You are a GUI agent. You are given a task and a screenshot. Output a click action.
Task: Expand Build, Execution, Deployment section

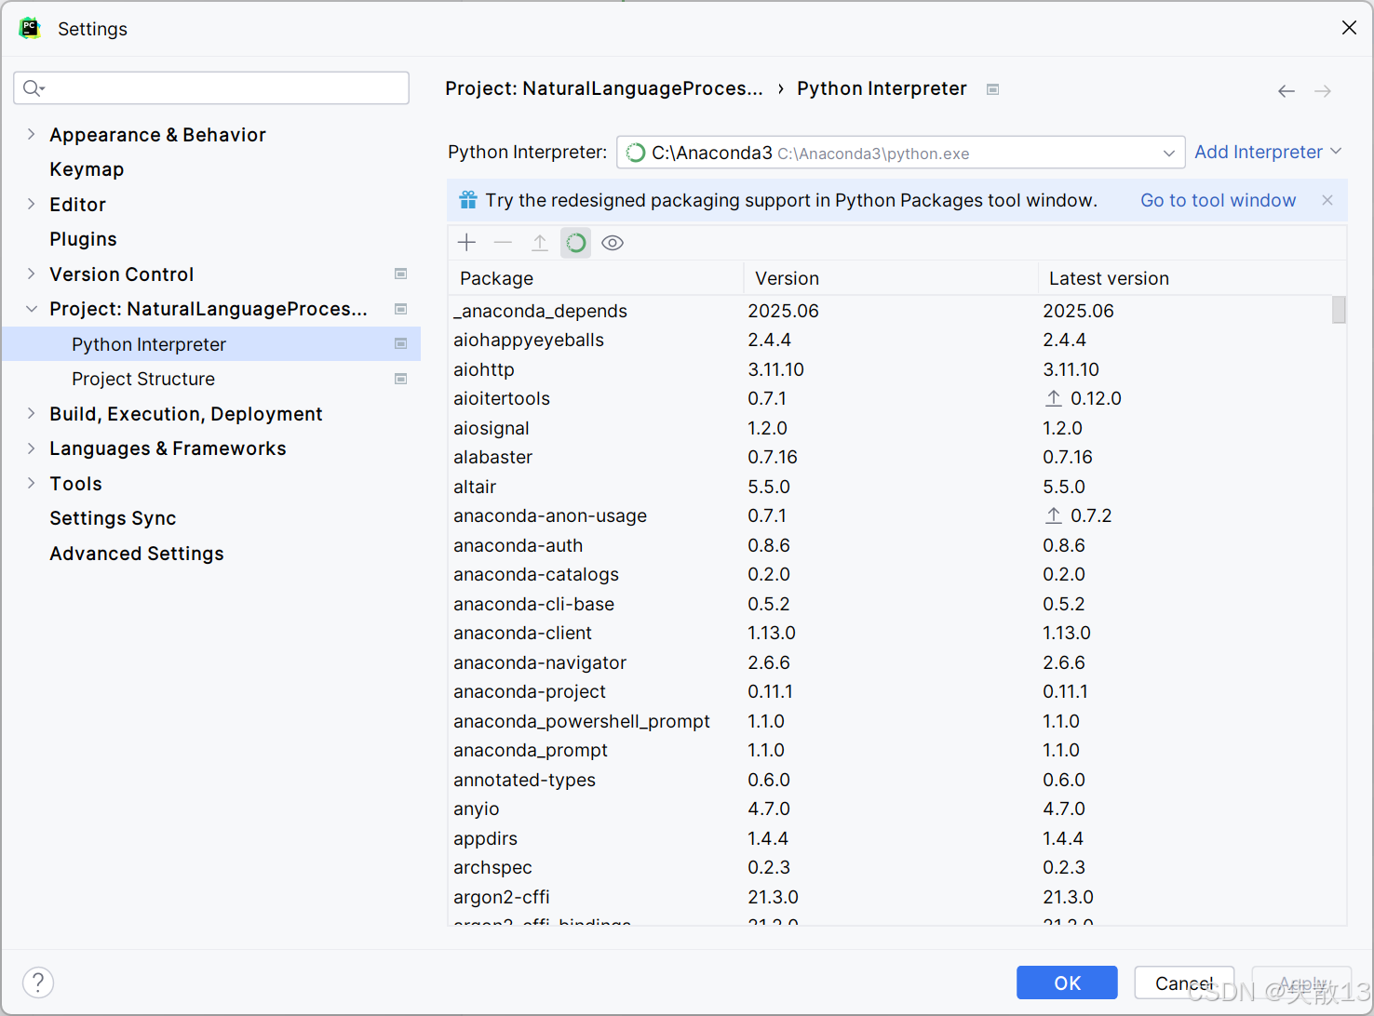(32, 413)
